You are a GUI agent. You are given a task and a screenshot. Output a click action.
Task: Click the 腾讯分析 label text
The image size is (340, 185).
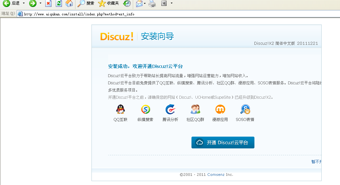(x=170, y=120)
